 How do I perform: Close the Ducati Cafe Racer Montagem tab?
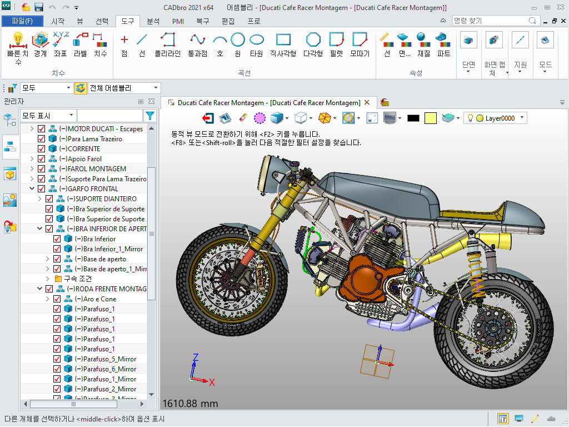click(367, 103)
